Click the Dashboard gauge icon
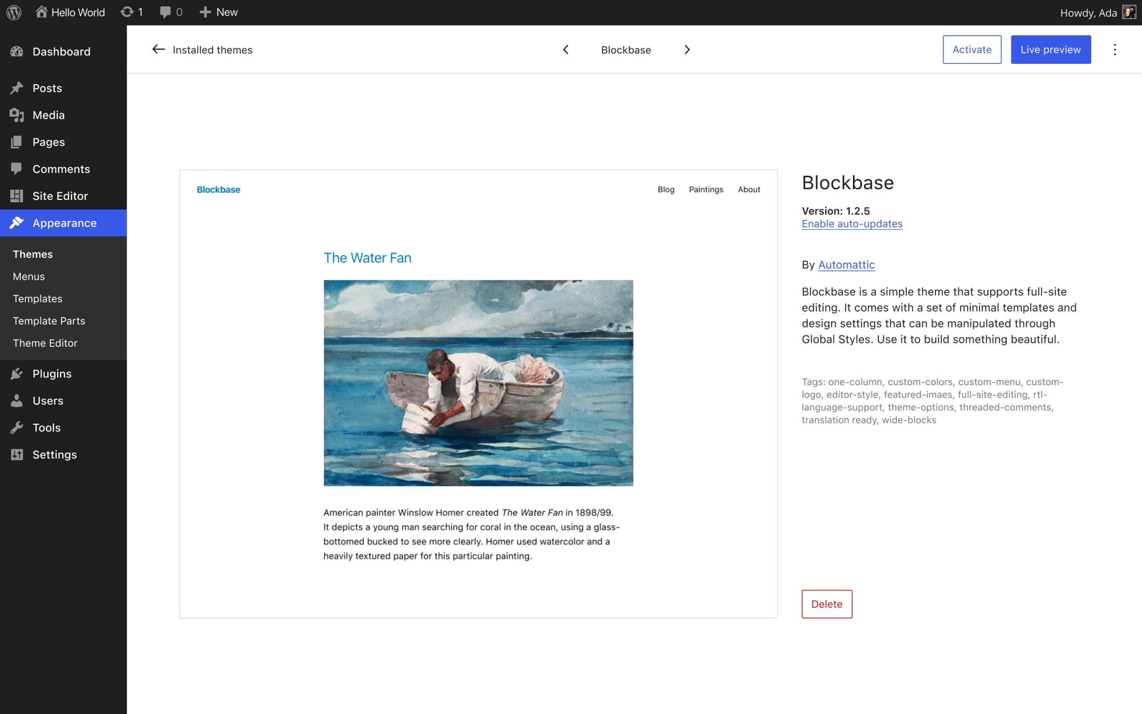This screenshot has height=714, width=1142. click(17, 51)
